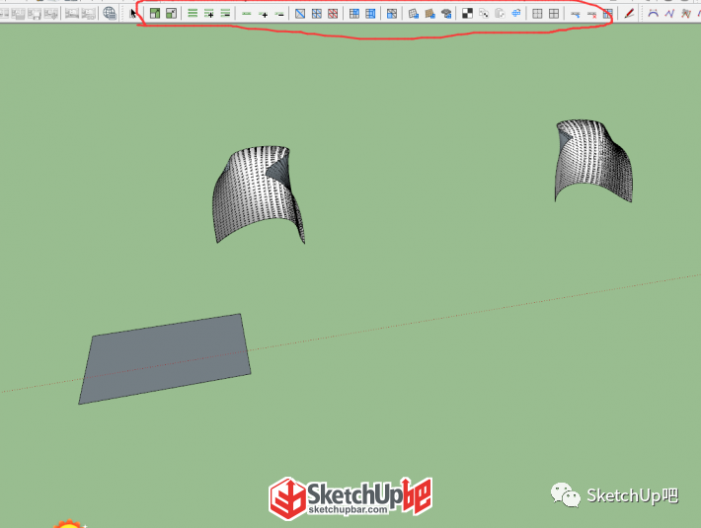
Task: Click Grow Loop green line plus icon
Action: point(264,14)
